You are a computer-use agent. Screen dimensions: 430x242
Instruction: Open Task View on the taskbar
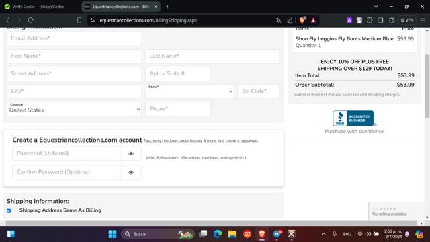click(203, 234)
